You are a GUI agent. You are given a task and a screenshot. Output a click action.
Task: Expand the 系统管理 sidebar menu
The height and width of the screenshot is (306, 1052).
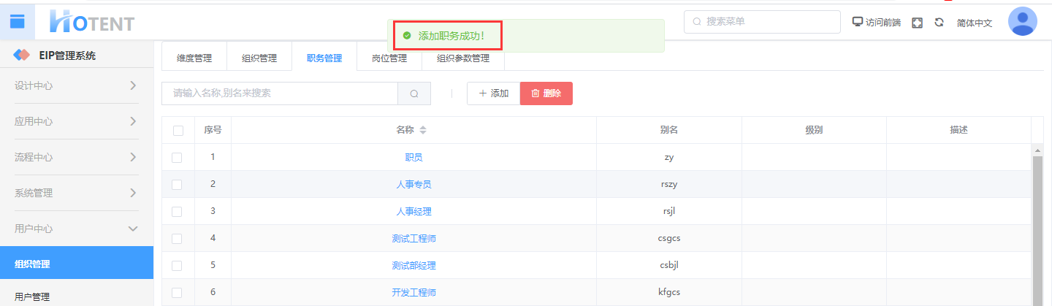coord(77,193)
